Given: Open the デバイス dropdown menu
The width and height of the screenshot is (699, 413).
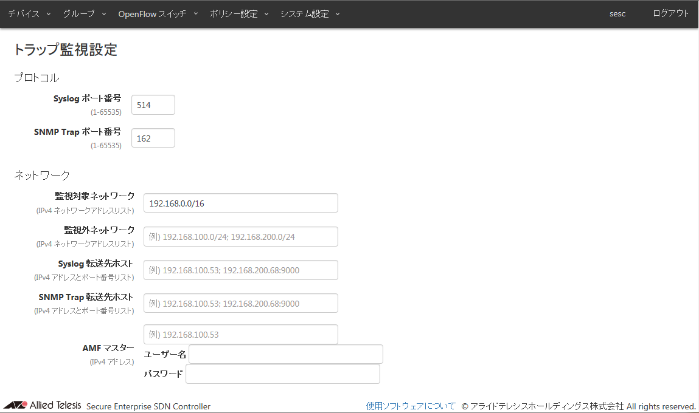Looking at the screenshot, I should tap(29, 14).
